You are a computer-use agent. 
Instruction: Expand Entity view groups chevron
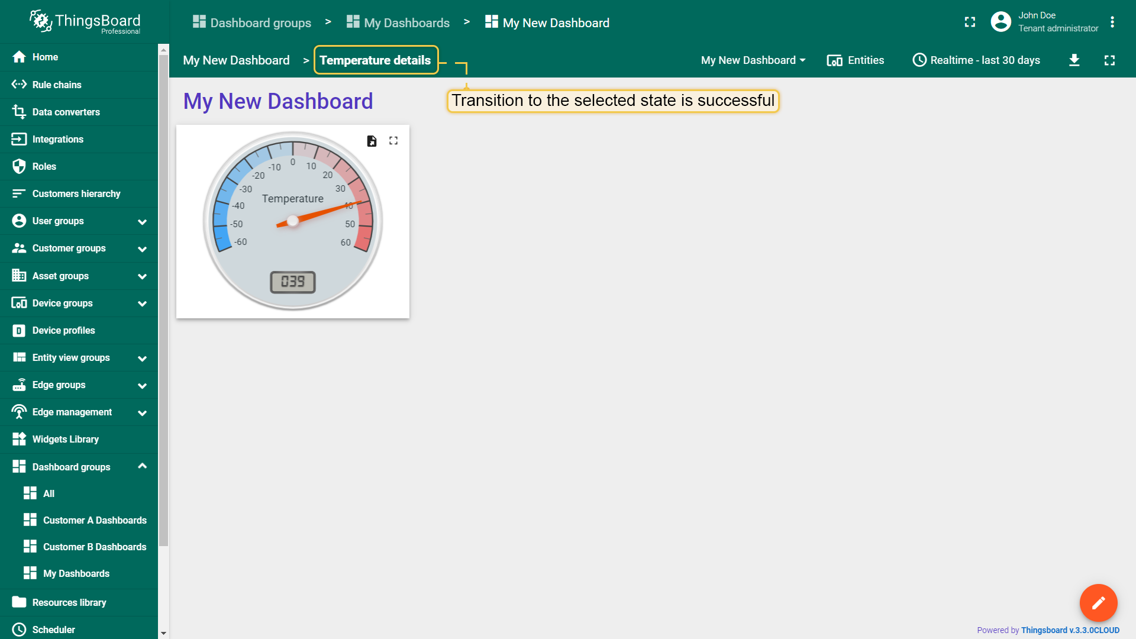coord(142,358)
